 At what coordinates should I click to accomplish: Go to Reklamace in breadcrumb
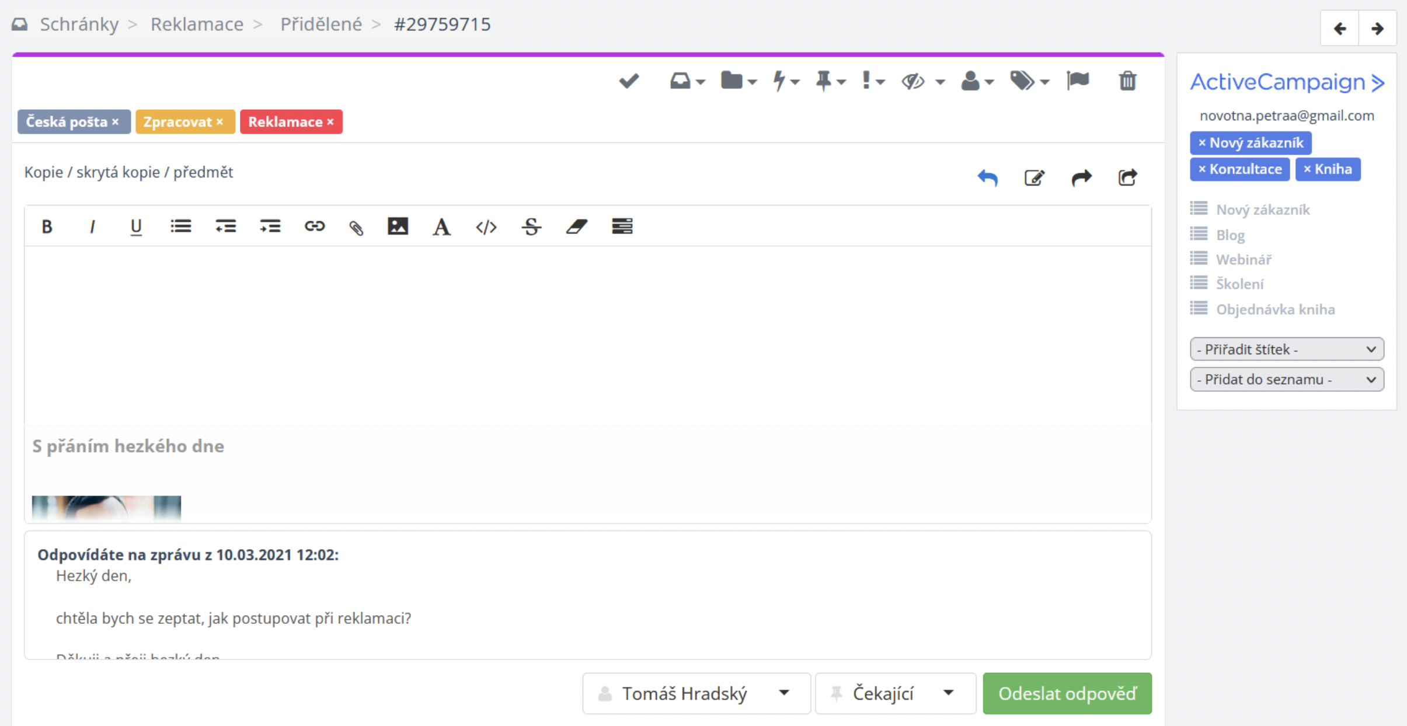(x=197, y=25)
